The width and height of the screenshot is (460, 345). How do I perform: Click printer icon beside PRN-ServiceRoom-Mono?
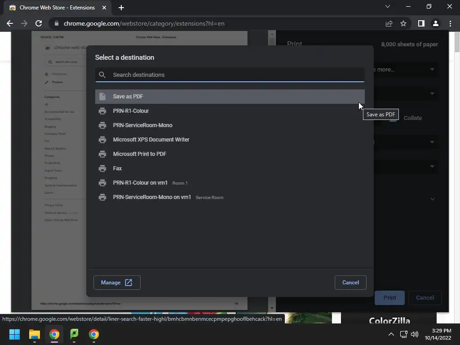click(102, 125)
